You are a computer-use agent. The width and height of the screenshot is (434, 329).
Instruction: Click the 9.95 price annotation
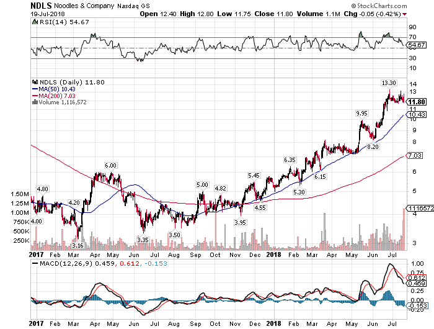click(x=361, y=113)
